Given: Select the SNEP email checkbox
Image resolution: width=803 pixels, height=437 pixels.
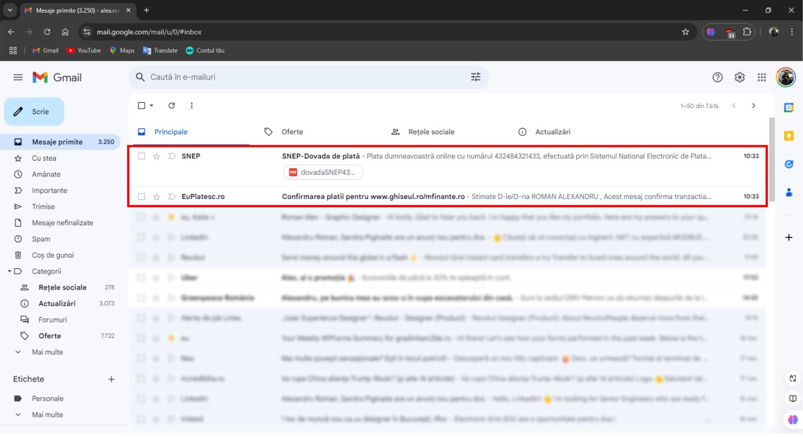Looking at the screenshot, I should tap(141, 156).
